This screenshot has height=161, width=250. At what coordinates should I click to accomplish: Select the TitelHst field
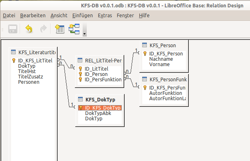(27, 71)
